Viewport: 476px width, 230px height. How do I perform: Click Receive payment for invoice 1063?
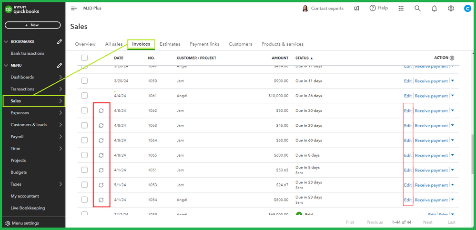click(x=431, y=126)
